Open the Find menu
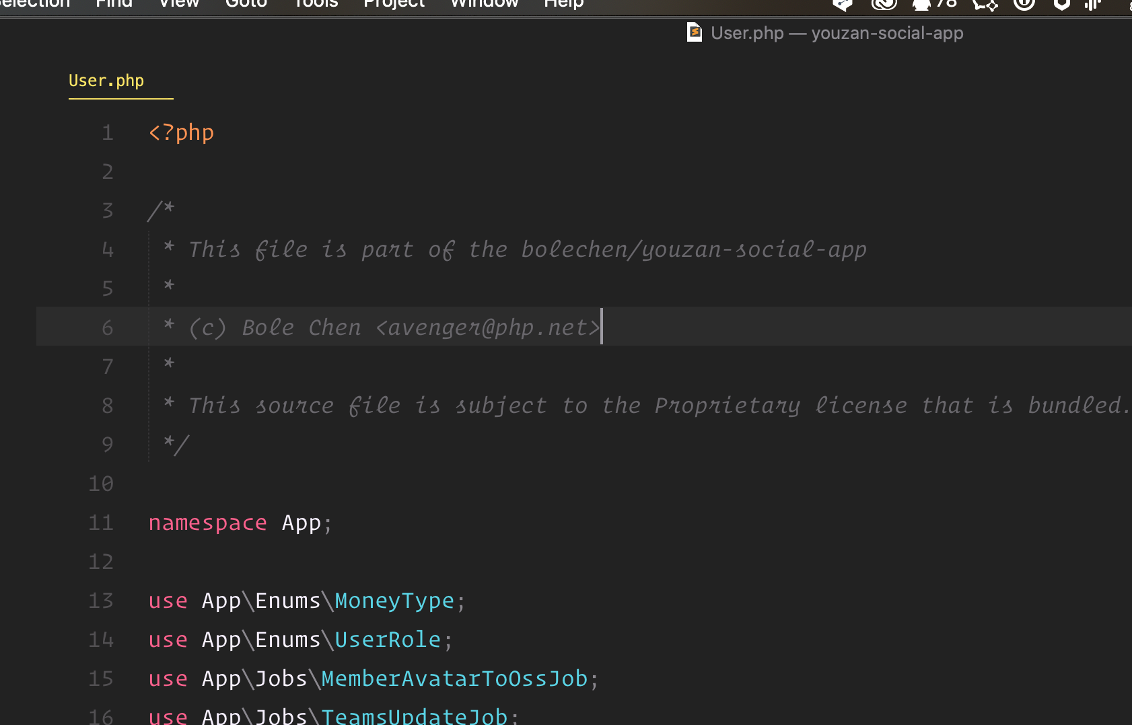Image resolution: width=1132 pixels, height=725 pixels. (x=114, y=4)
